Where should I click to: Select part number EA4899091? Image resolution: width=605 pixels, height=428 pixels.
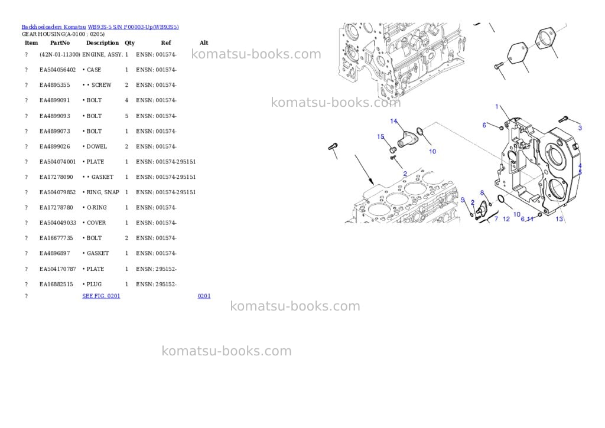(x=54, y=100)
